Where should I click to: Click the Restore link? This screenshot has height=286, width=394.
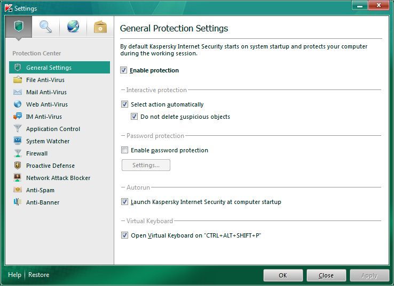[38, 275]
